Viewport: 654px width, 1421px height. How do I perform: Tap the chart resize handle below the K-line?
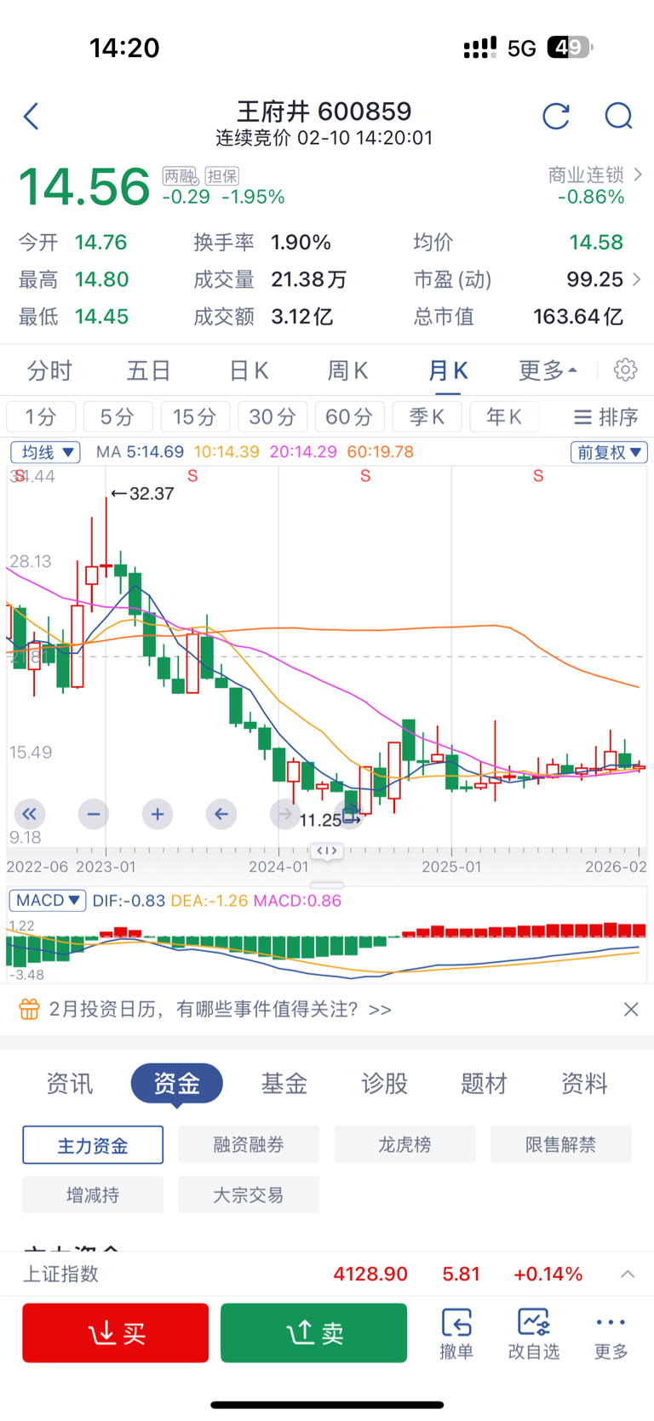tap(327, 850)
